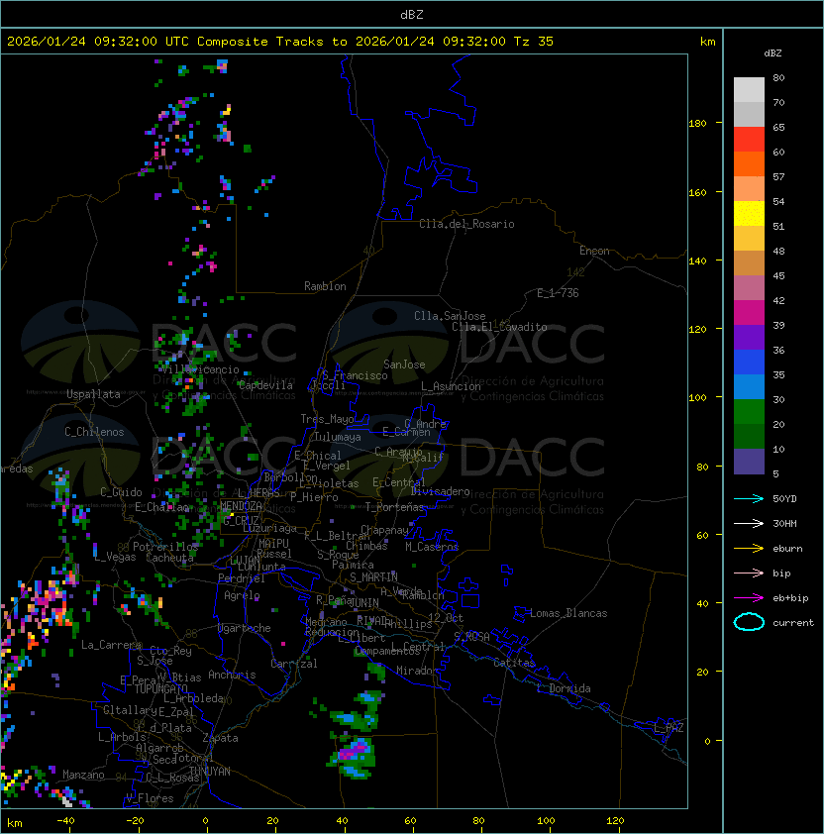Click the cyan 'current' ellipse legend icon
Viewport: 824px width, 834px height.
coord(749,622)
